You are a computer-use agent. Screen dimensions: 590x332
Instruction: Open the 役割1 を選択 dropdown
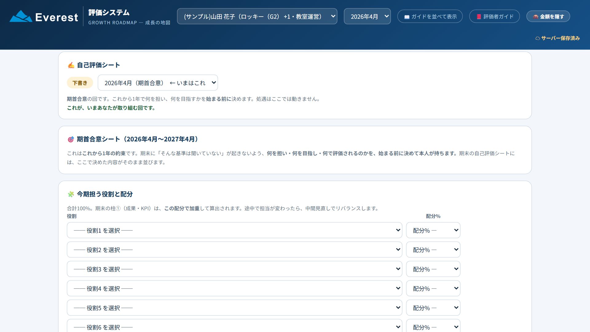tap(234, 230)
